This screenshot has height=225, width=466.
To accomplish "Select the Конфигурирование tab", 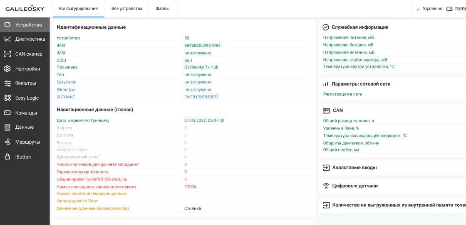I will click(x=78, y=9).
